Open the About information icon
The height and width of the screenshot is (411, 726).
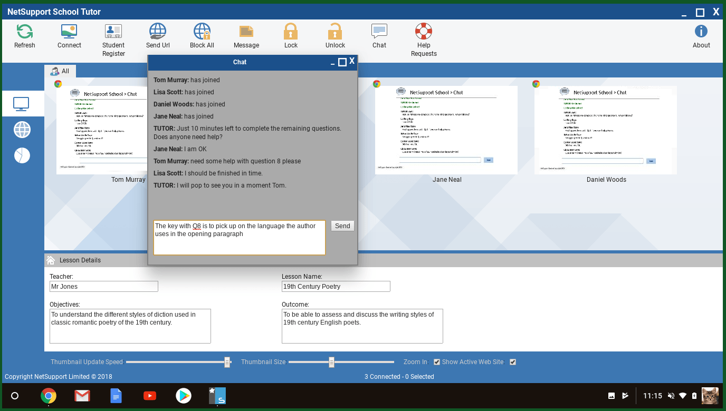(x=701, y=32)
